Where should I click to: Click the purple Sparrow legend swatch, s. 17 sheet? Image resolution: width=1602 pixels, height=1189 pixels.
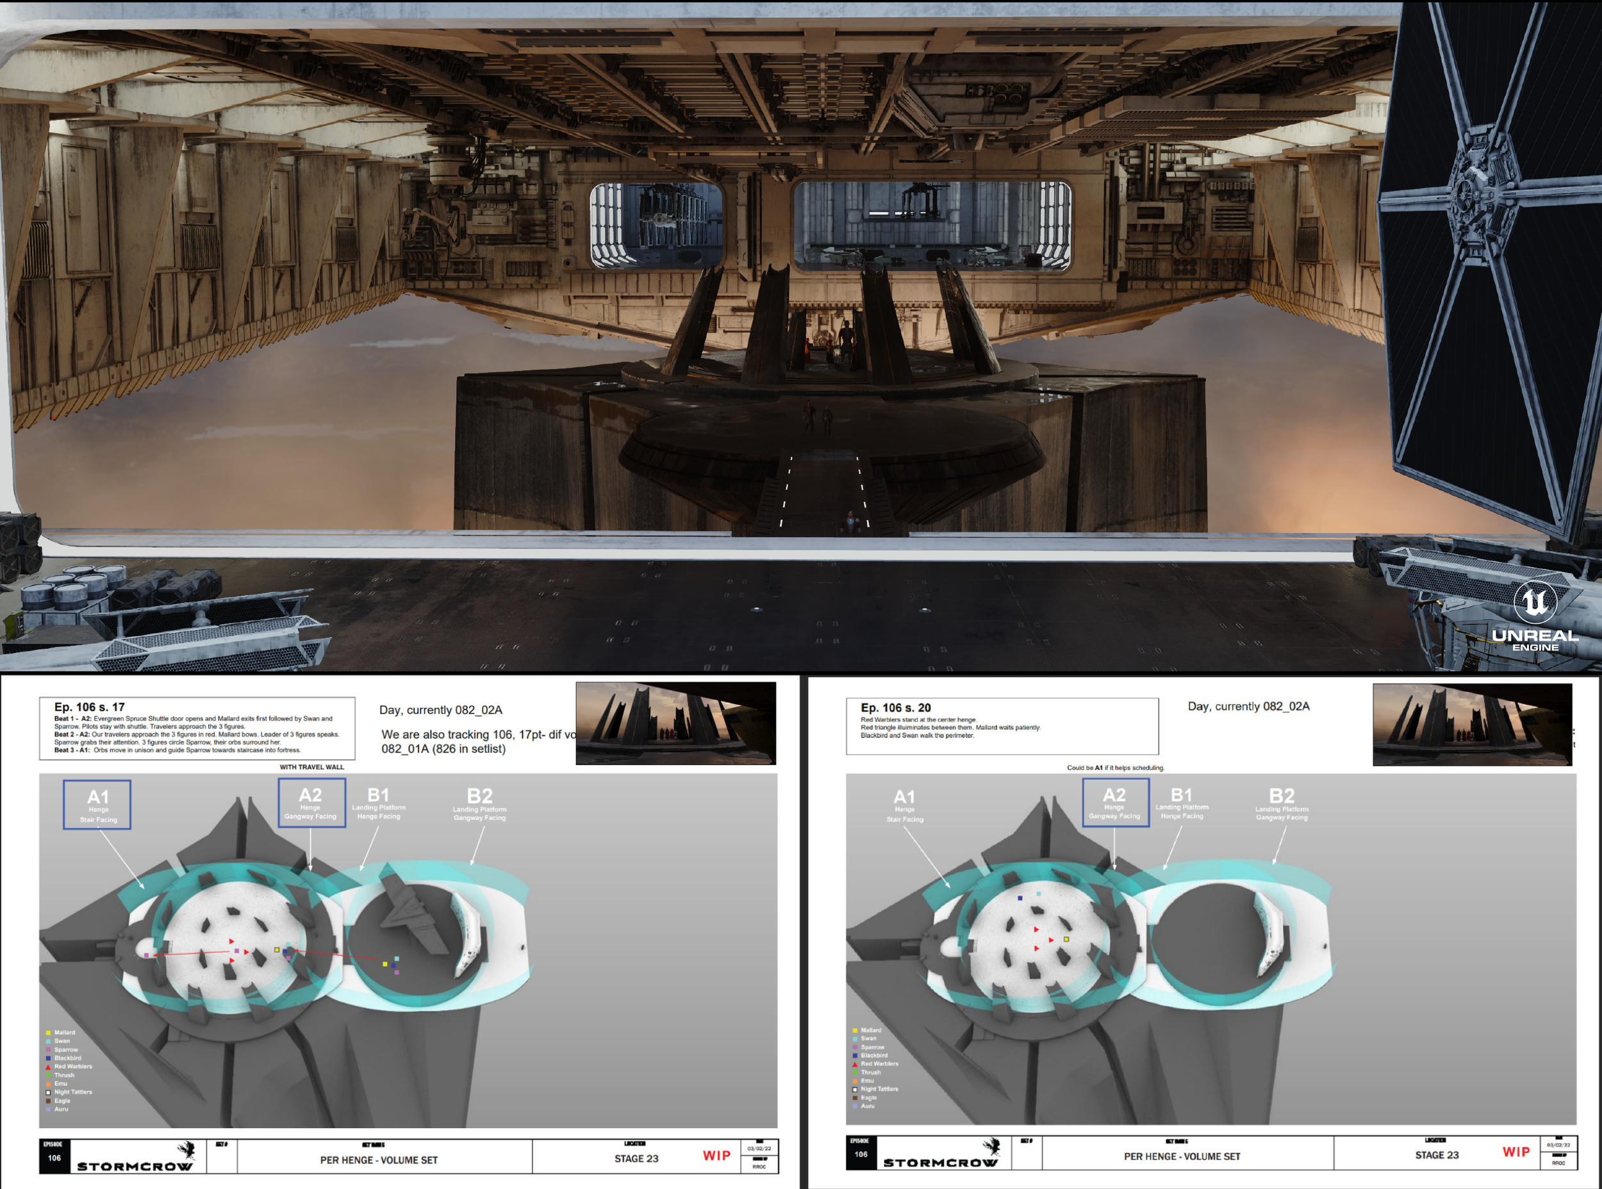48,1050
